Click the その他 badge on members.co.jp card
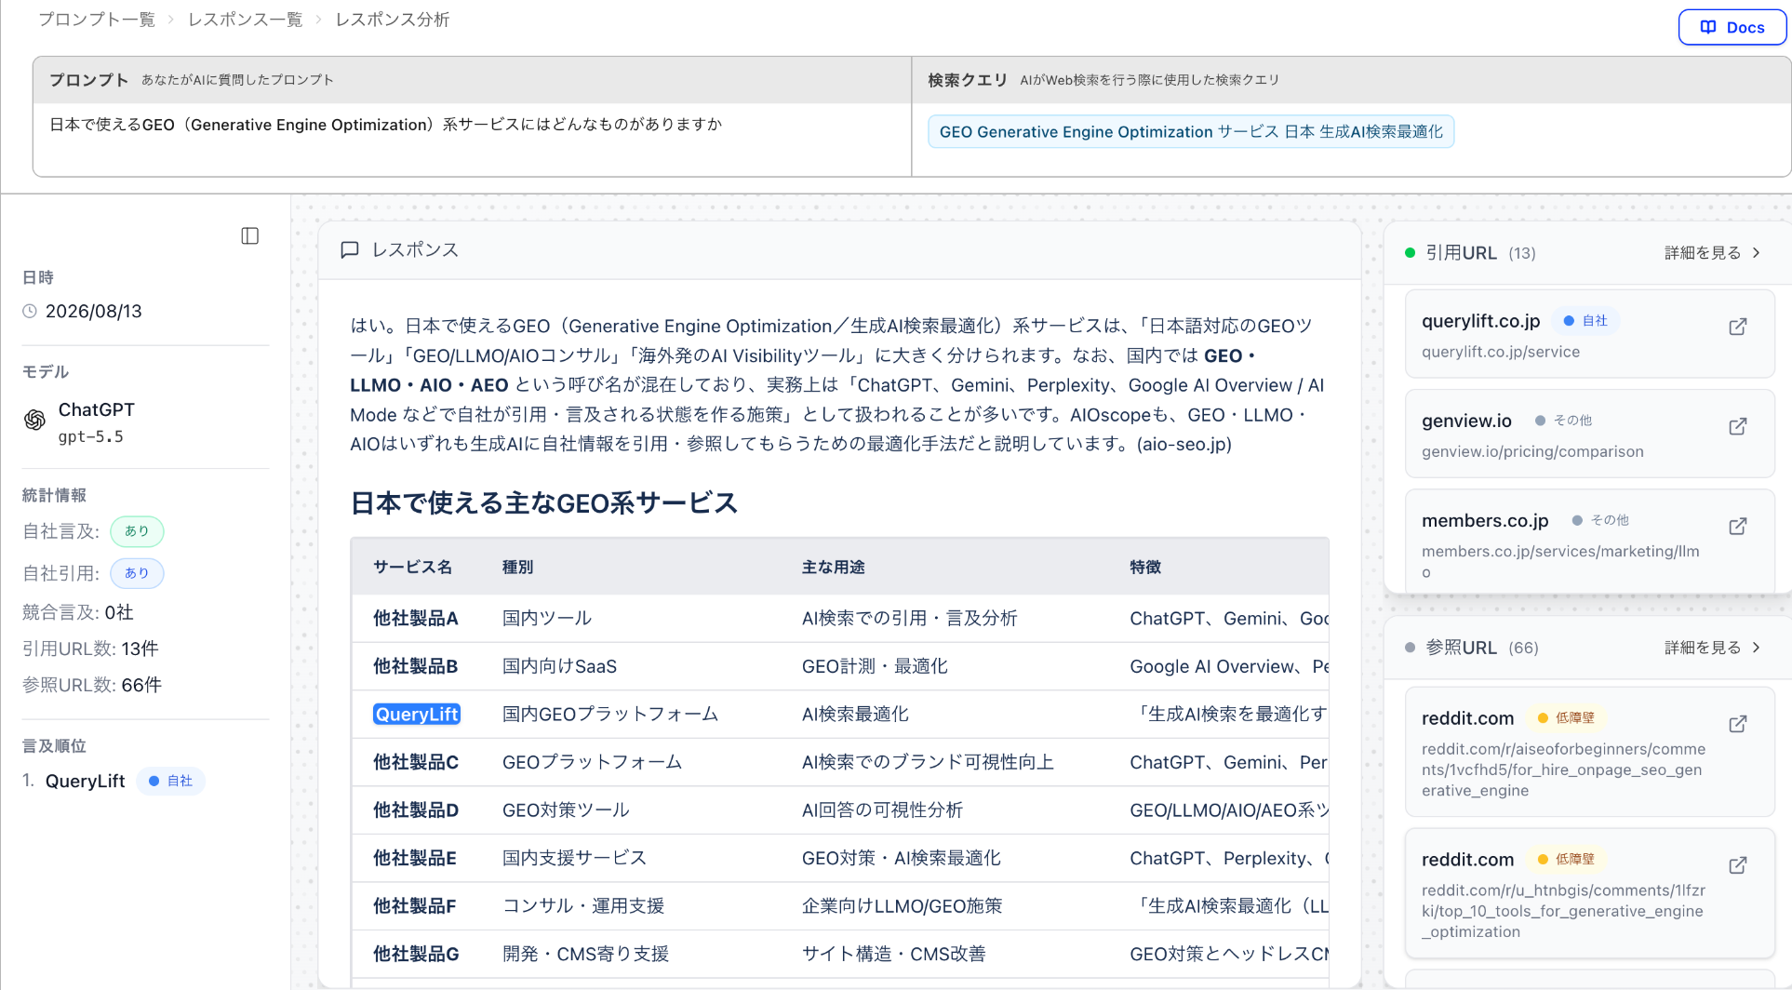The height and width of the screenshot is (990, 1792). coord(1600,520)
